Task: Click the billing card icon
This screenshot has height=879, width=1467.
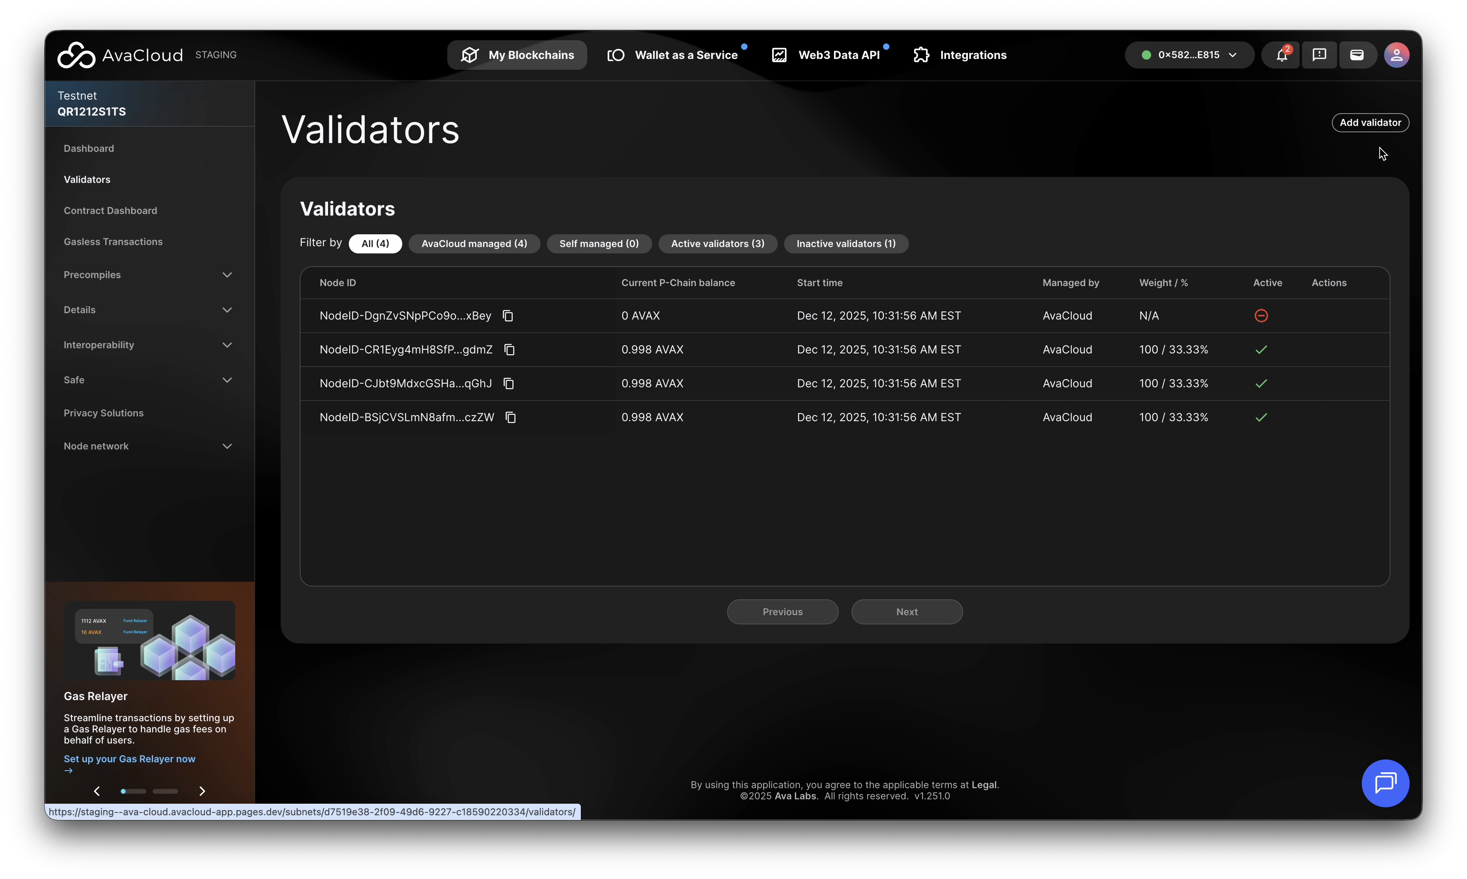Action: pyautogui.click(x=1357, y=55)
